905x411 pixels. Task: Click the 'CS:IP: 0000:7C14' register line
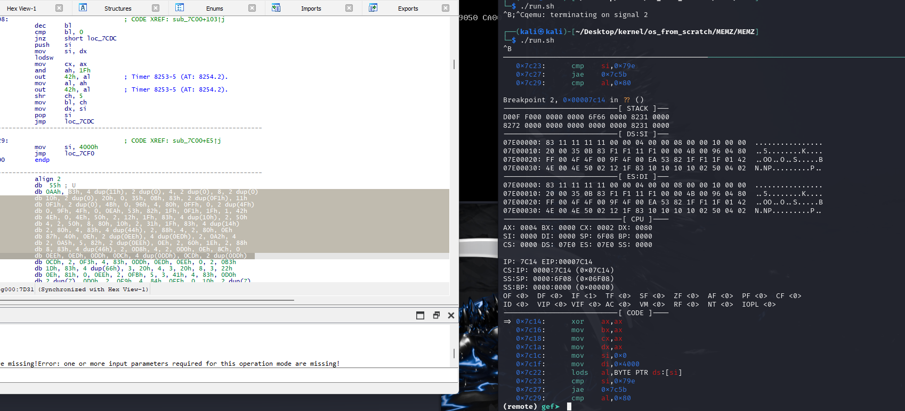click(559, 270)
